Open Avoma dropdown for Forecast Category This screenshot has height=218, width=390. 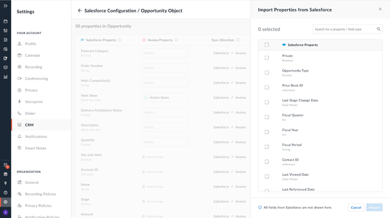click(165, 53)
